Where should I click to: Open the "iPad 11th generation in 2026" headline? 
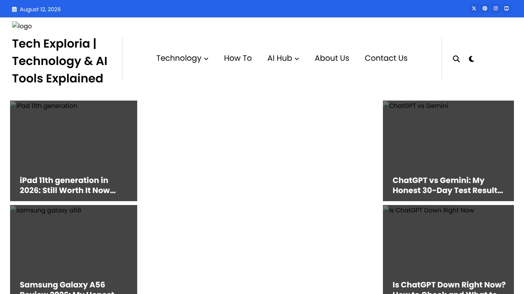(68, 185)
